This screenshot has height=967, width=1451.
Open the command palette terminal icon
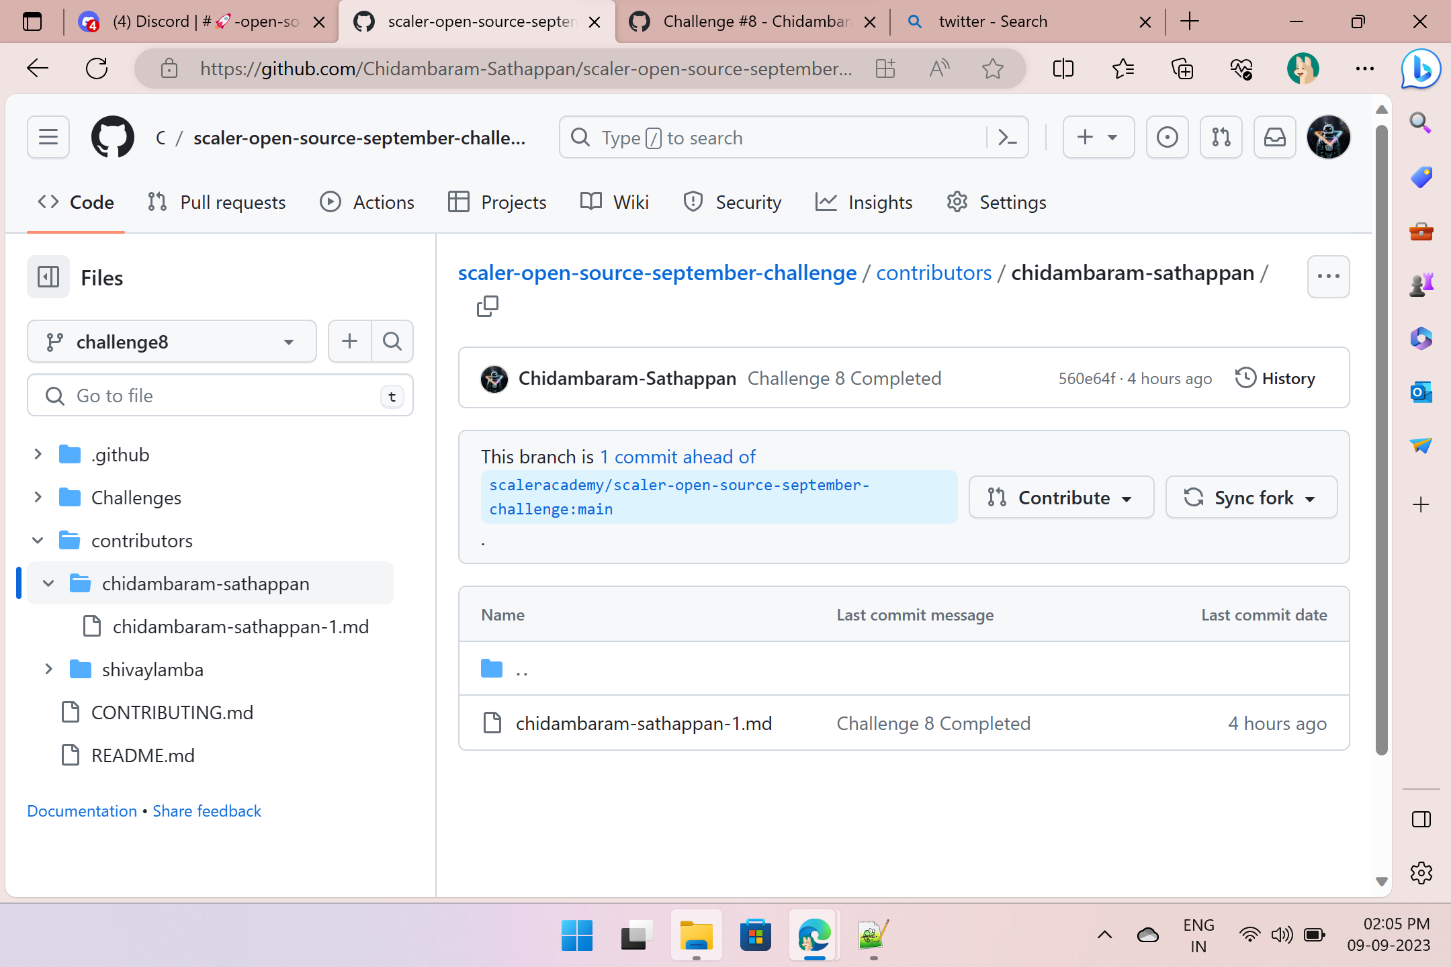point(1006,137)
